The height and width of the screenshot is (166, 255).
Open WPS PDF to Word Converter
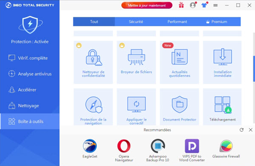192,150
